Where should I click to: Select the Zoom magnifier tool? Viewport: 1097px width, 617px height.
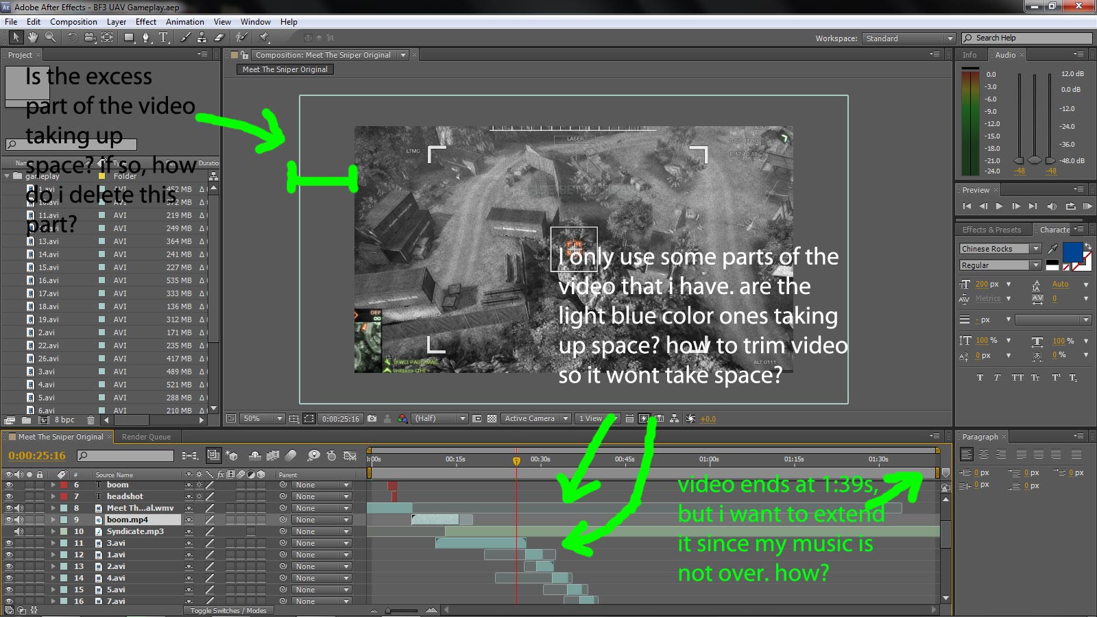pyautogui.click(x=50, y=37)
